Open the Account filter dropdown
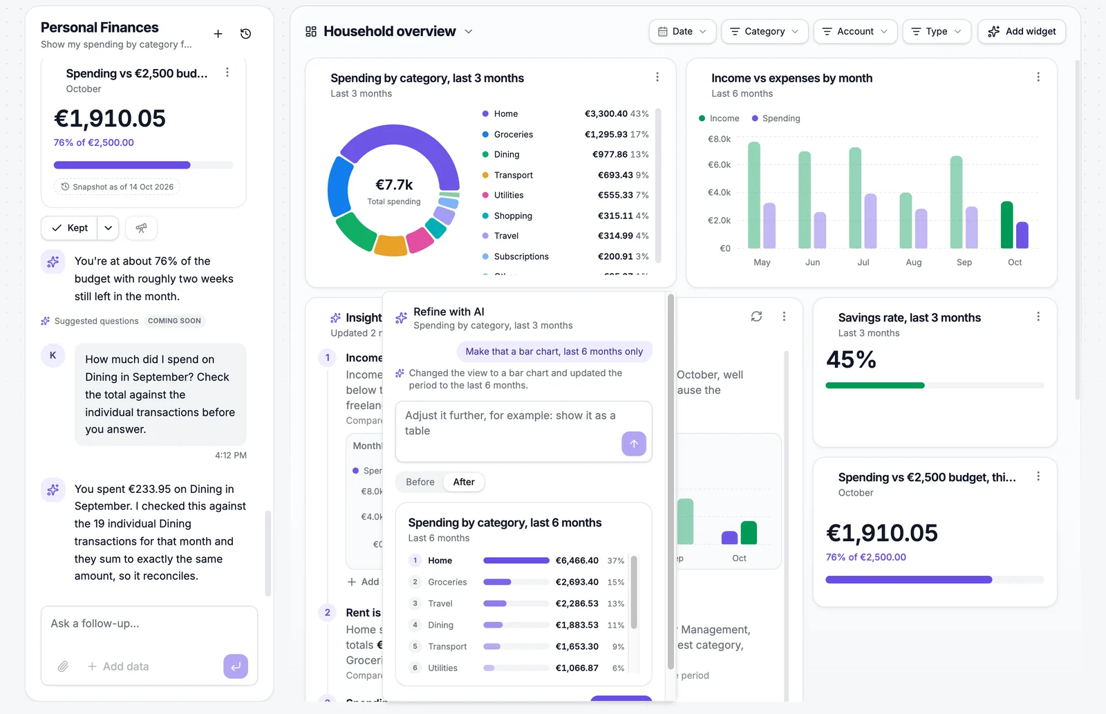 [856, 32]
